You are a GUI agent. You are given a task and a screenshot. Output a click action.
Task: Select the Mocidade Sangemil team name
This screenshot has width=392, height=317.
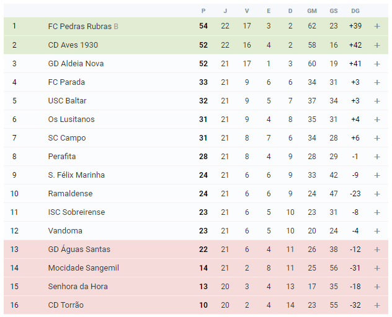84,268
